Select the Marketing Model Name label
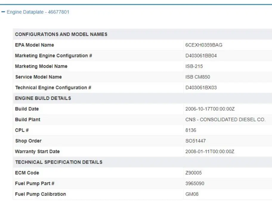 click(41, 66)
